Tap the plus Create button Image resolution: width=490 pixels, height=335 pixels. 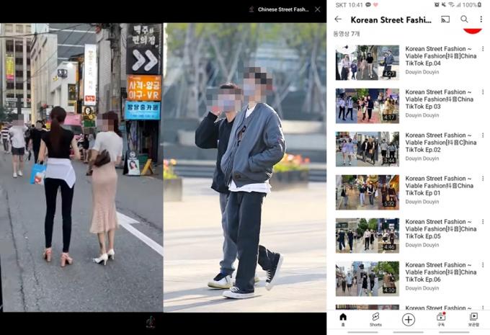[x=409, y=319]
